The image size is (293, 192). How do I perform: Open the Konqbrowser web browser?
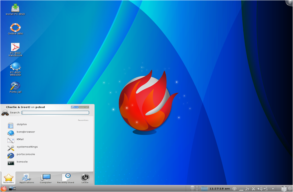(26, 132)
